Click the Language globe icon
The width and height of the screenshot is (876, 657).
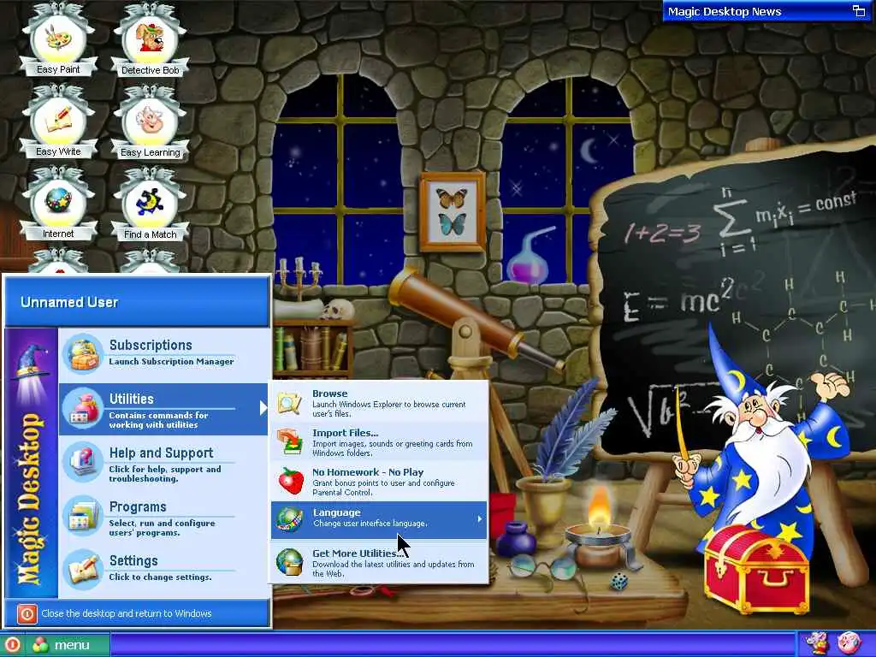[x=289, y=519]
